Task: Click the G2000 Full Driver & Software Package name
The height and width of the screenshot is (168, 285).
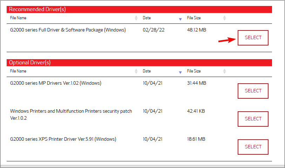Action: coord(68,30)
